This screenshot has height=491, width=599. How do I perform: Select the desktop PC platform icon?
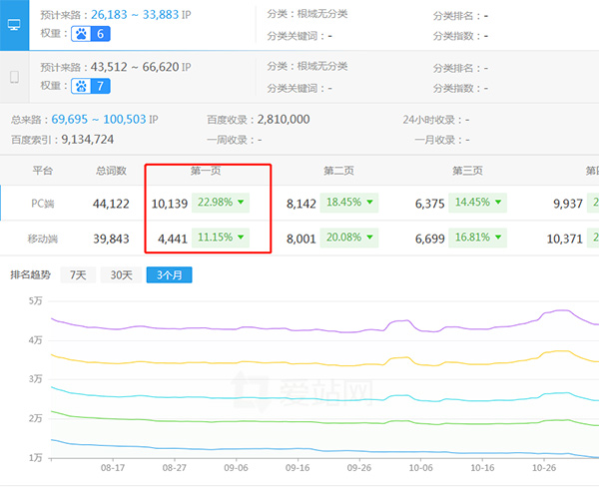14,25
